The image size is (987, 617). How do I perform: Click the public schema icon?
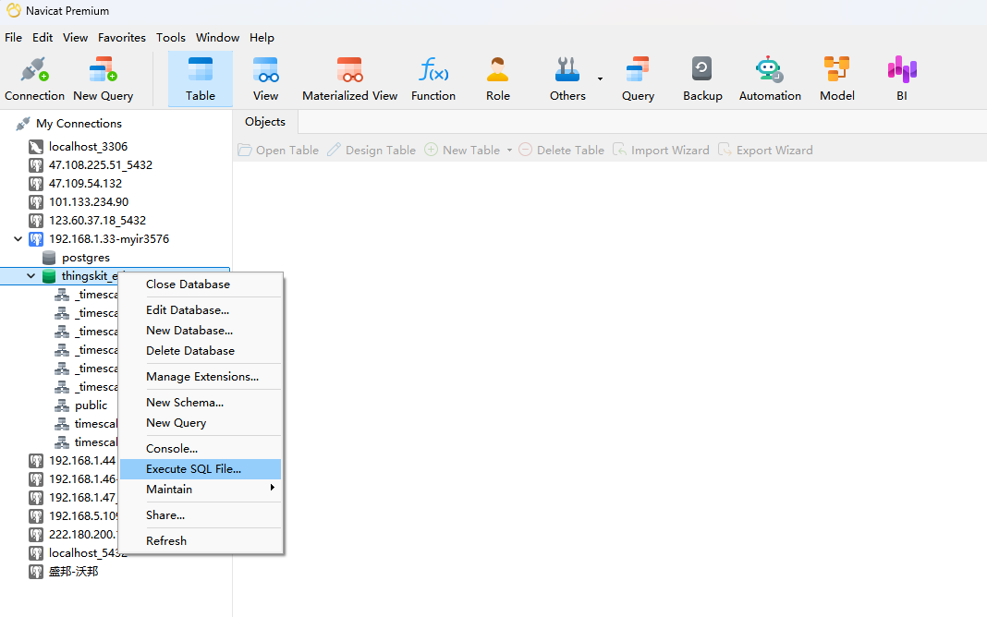click(x=62, y=405)
